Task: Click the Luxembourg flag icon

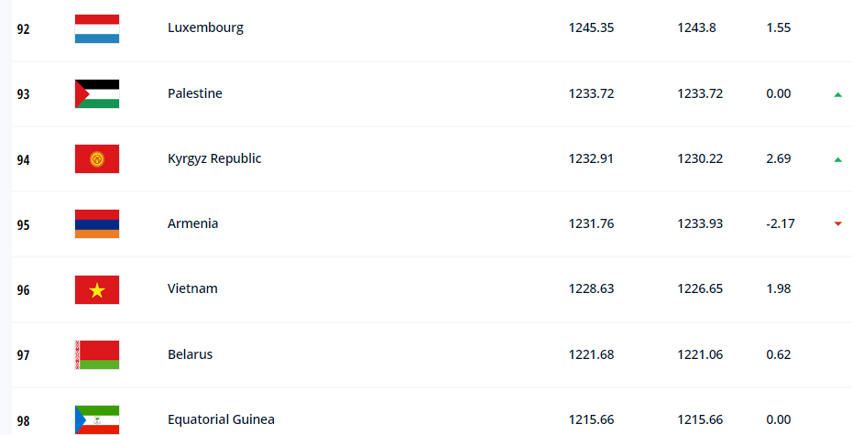Action: pos(96,28)
